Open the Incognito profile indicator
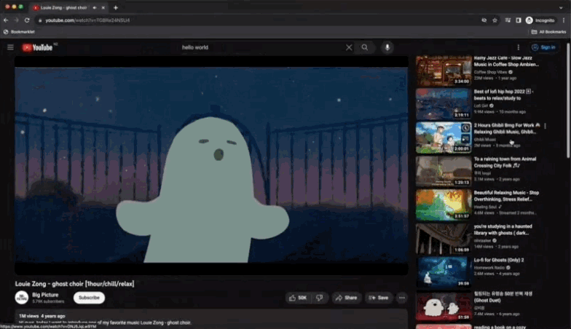 (540, 20)
